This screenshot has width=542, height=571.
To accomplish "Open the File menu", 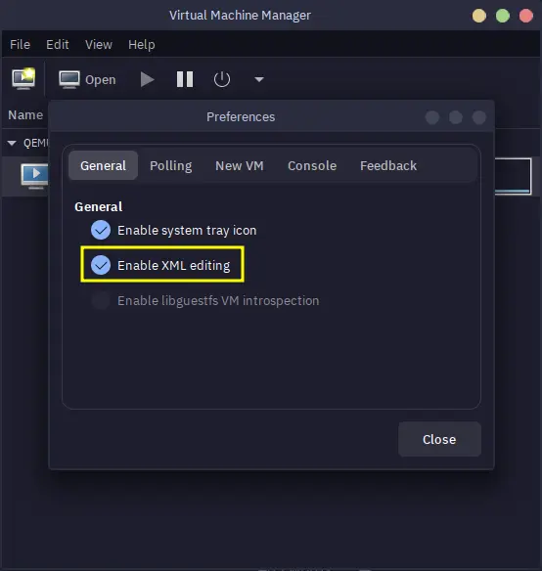I will pyautogui.click(x=20, y=44).
